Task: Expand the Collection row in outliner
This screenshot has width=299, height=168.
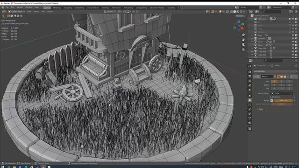Action: [252, 19]
